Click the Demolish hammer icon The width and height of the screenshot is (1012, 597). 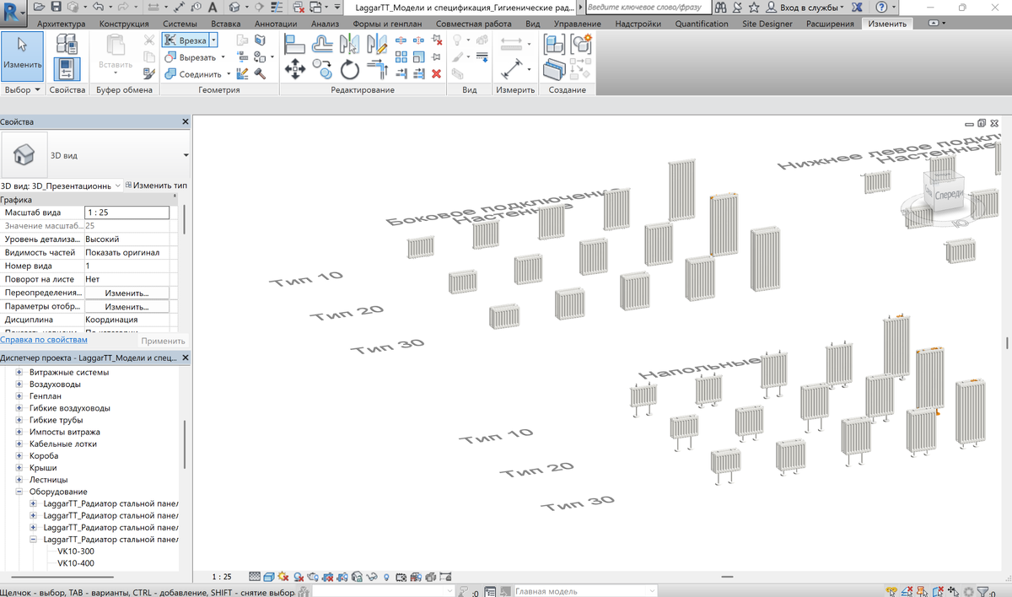click(x=259, y=73)
